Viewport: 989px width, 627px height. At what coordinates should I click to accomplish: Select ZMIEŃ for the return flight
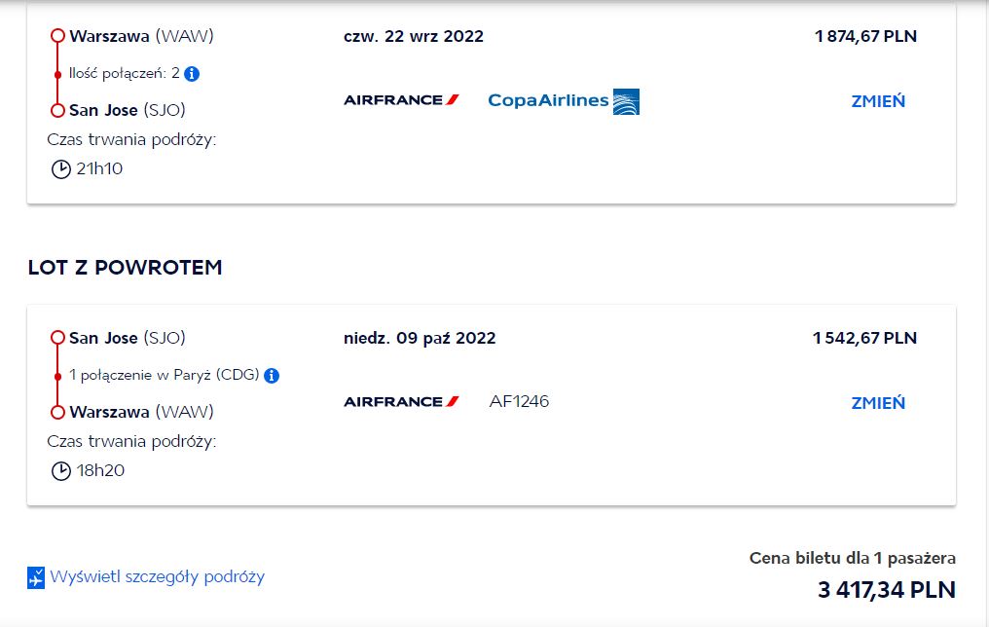[x=878, y=402]
